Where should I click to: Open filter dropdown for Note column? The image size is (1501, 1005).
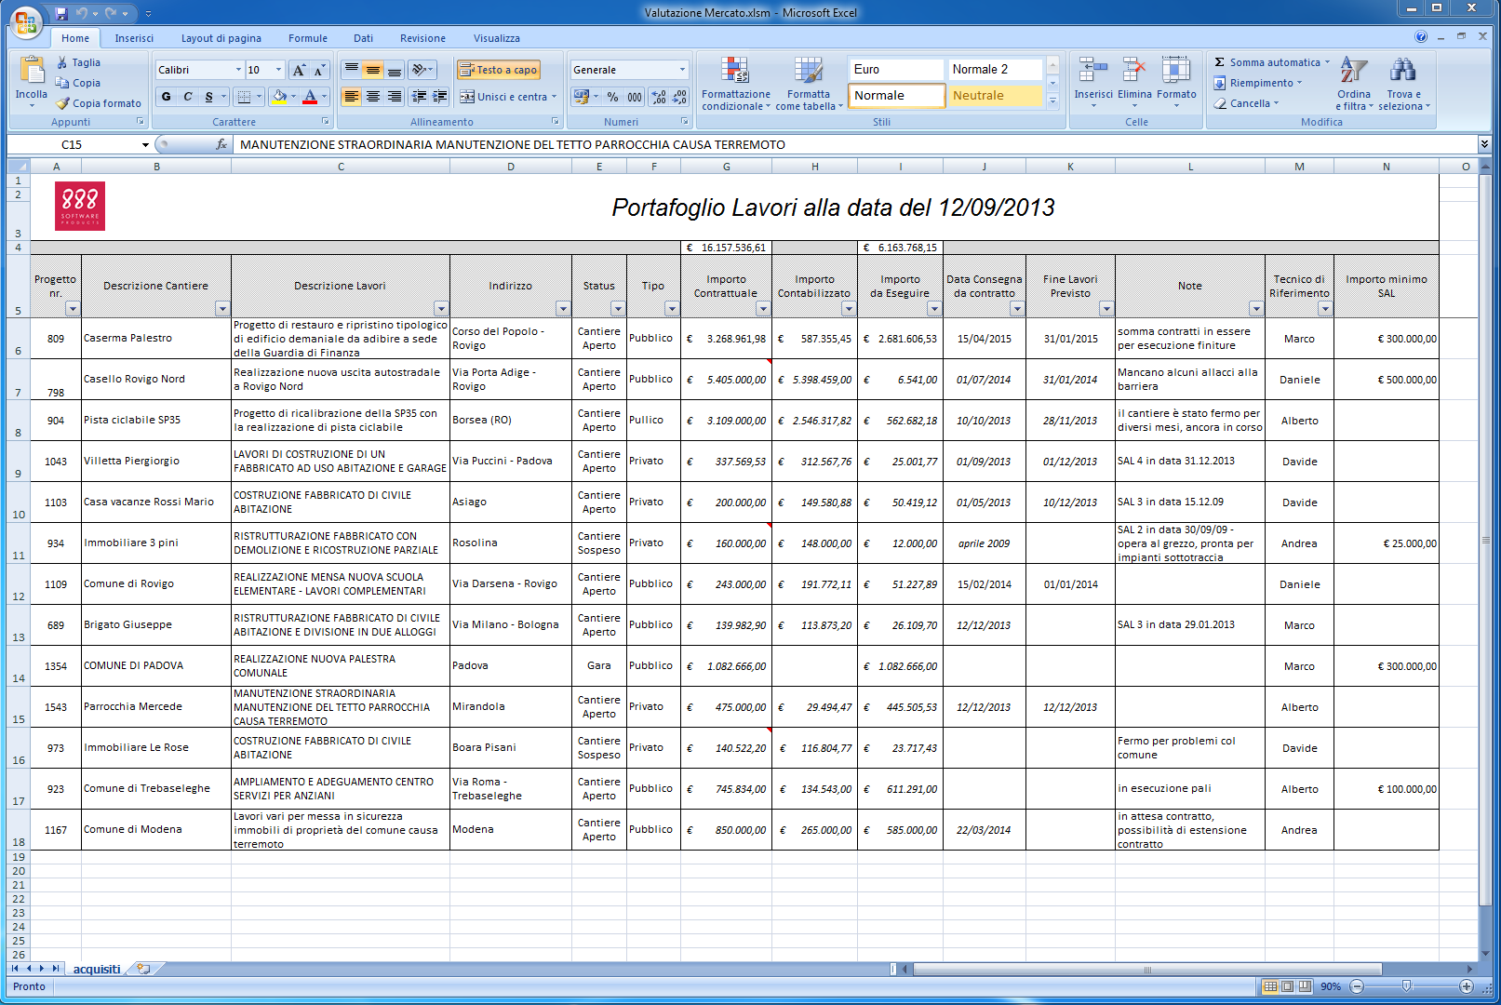(1256, 308)
